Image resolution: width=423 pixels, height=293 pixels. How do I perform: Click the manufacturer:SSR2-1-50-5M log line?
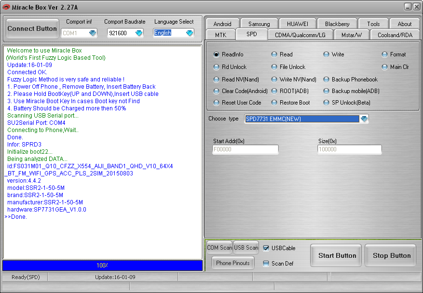[45, 202]
